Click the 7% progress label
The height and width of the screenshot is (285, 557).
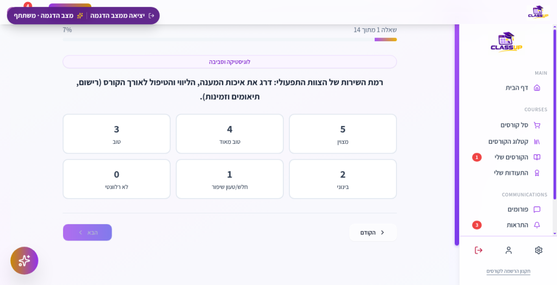pyautogui.click(x=67, y=30)
